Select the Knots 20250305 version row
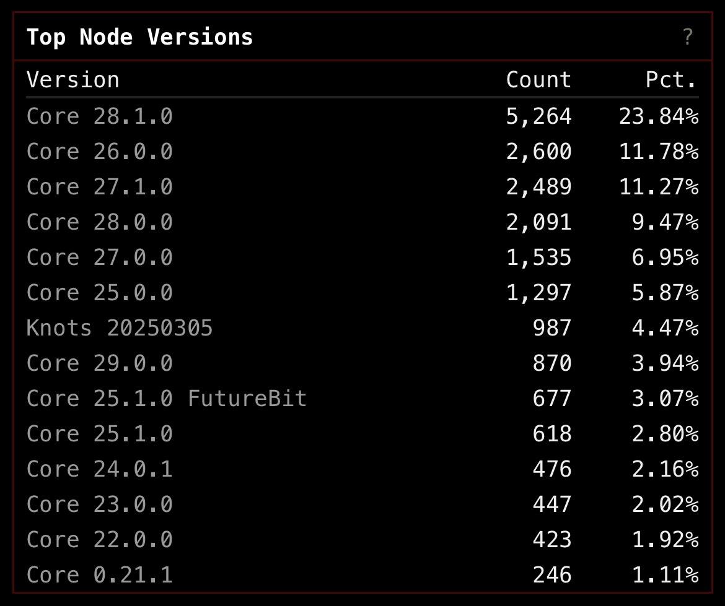Screen dimensions: 725x606 362,328
